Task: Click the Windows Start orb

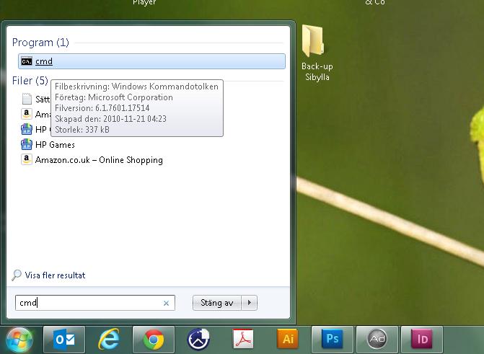Action: [19, 340]
